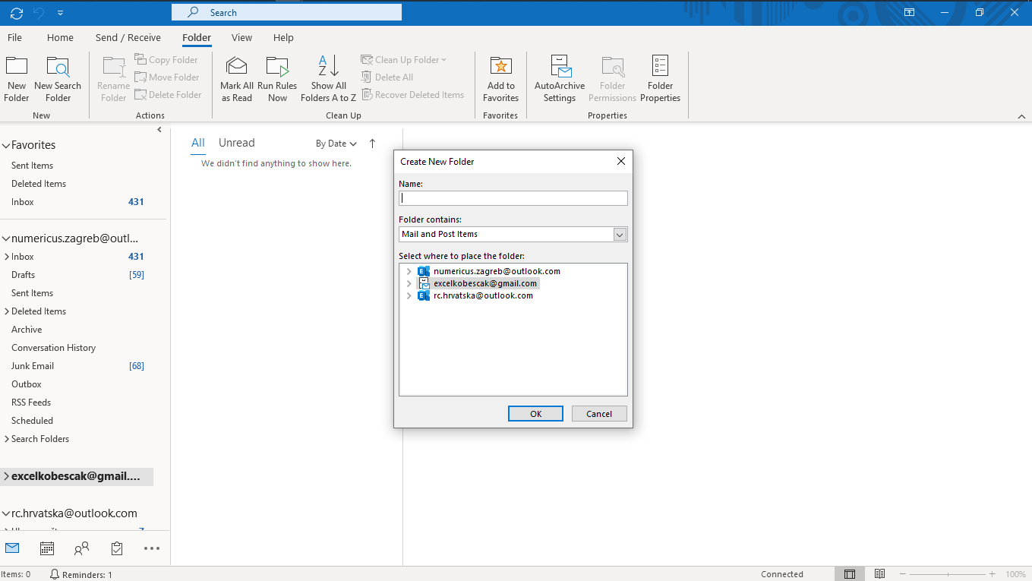This screenshot has height=581, width=1032.
Task: Open AutoArchive Settings
Action: pos(559,76)
